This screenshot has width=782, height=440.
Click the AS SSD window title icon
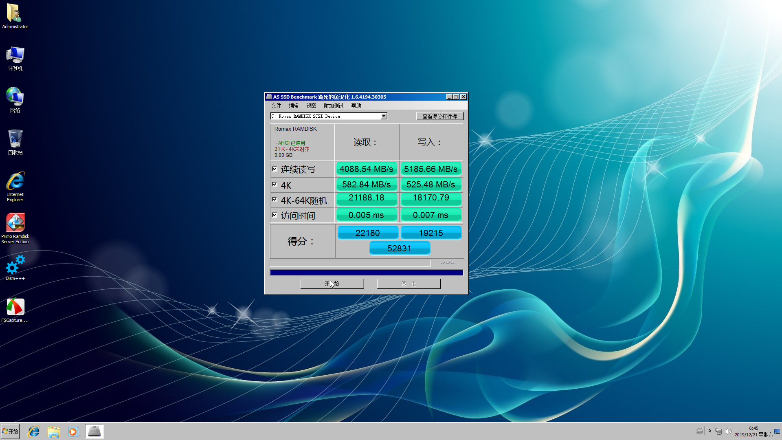coord(269,97)
